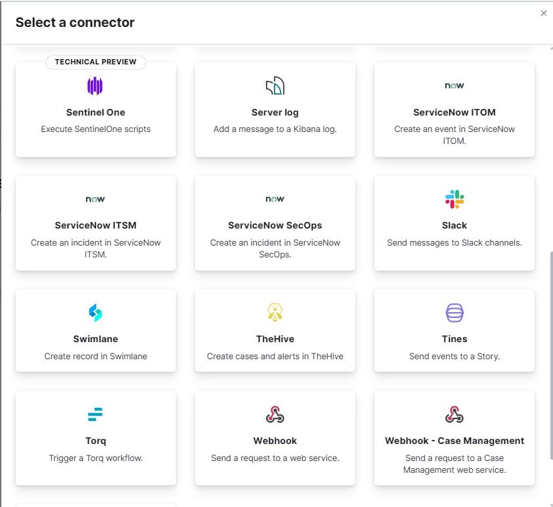Select TheHive yellow bee icon
Screen dimensions: 553x507
275,312
